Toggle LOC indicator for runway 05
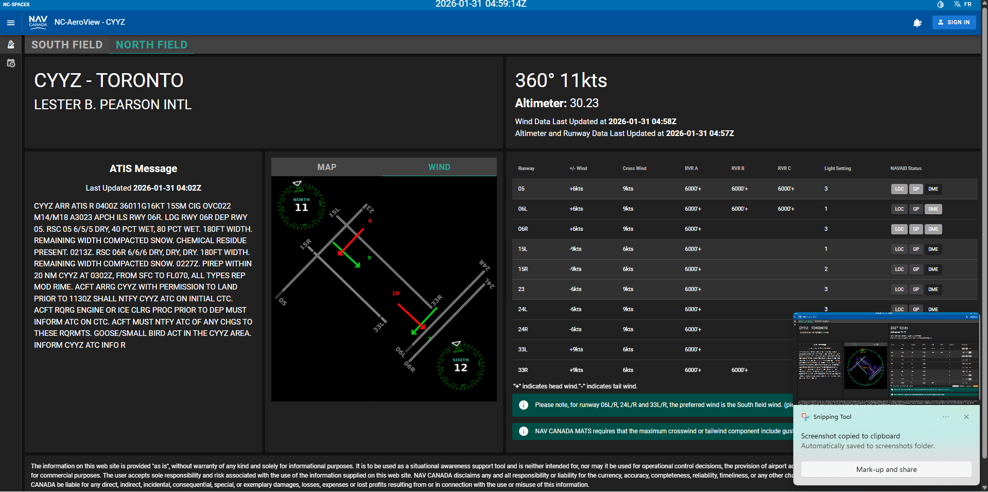The image size is (988, 492). [899, 189]
